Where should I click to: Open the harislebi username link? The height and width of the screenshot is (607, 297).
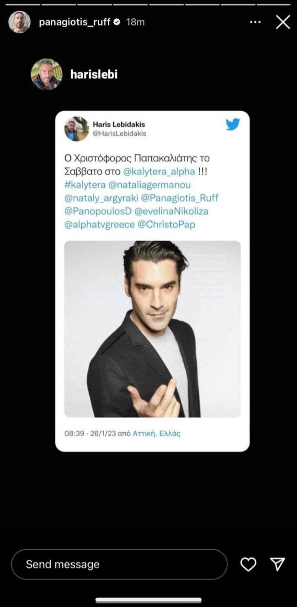tap(94, 74)
